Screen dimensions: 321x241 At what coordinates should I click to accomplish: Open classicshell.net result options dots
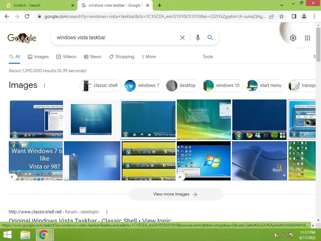107,212
